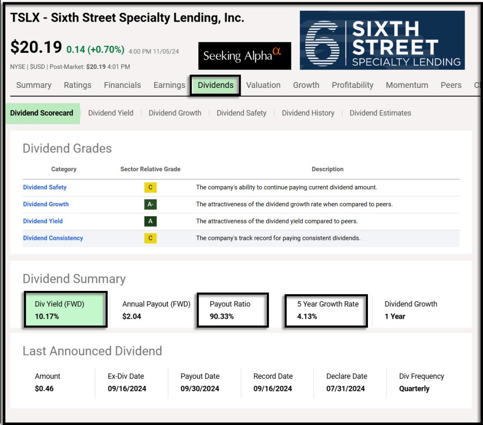Click the Dividend Yield category link

point(43,221)
